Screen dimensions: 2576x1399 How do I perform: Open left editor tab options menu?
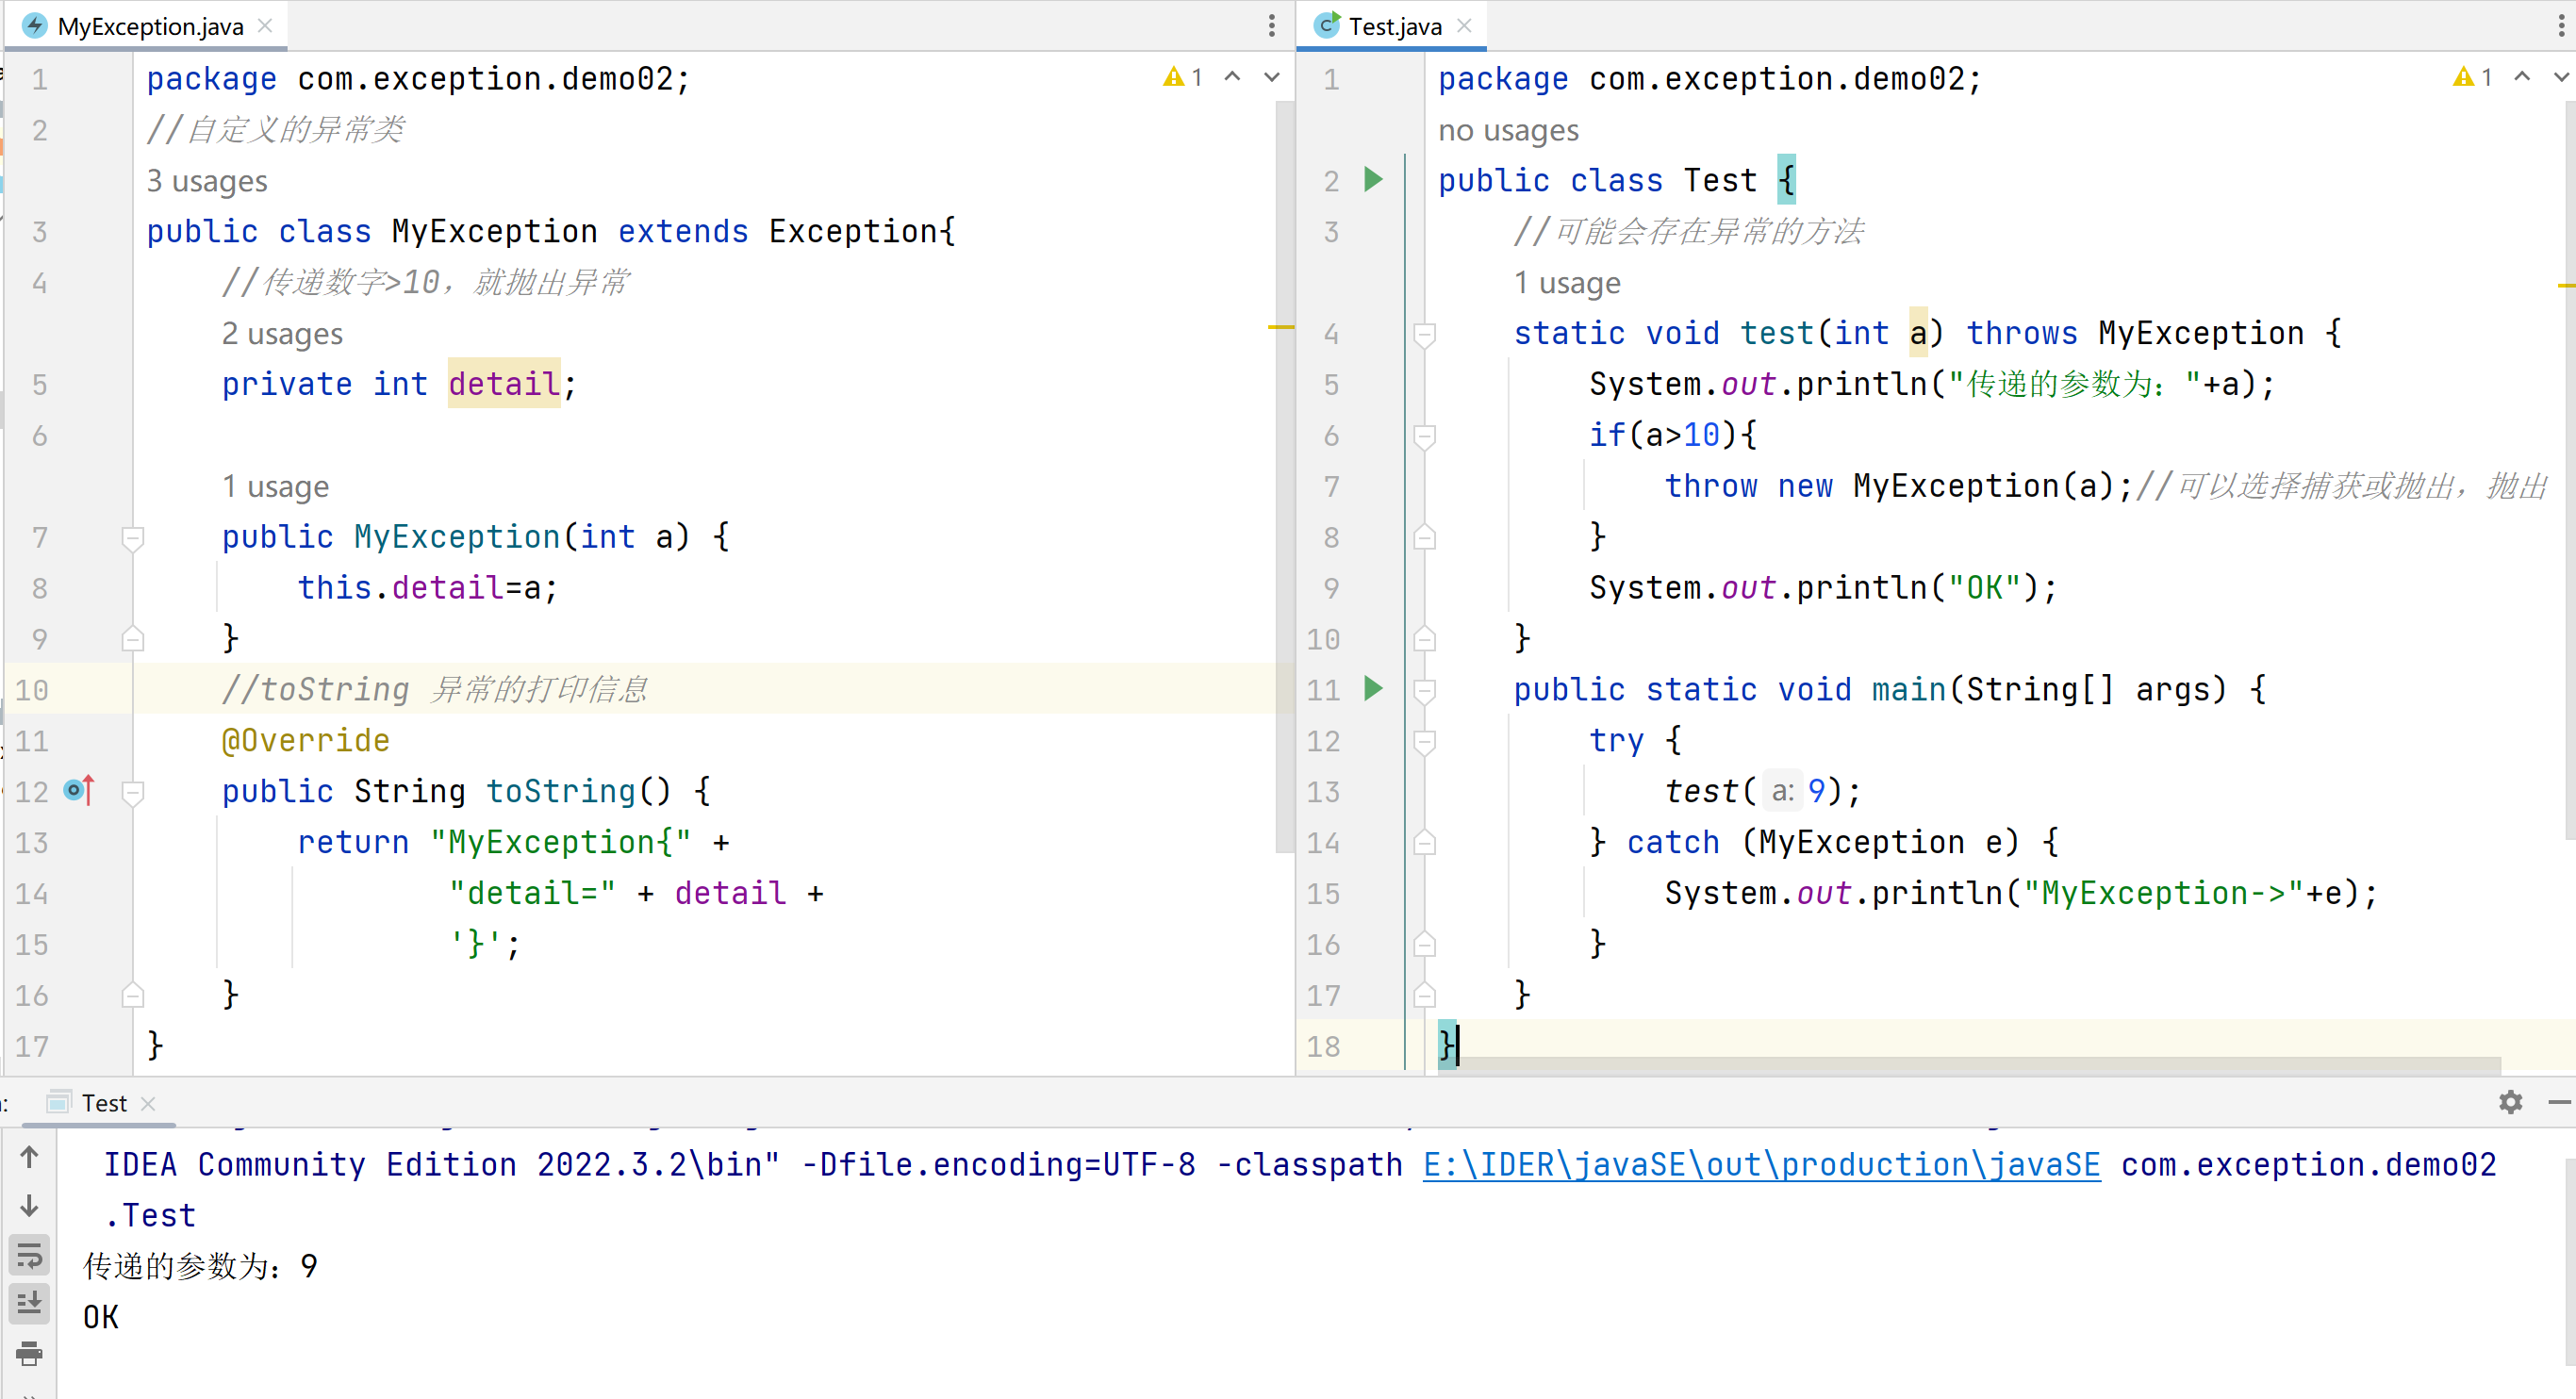point(1271,26)
